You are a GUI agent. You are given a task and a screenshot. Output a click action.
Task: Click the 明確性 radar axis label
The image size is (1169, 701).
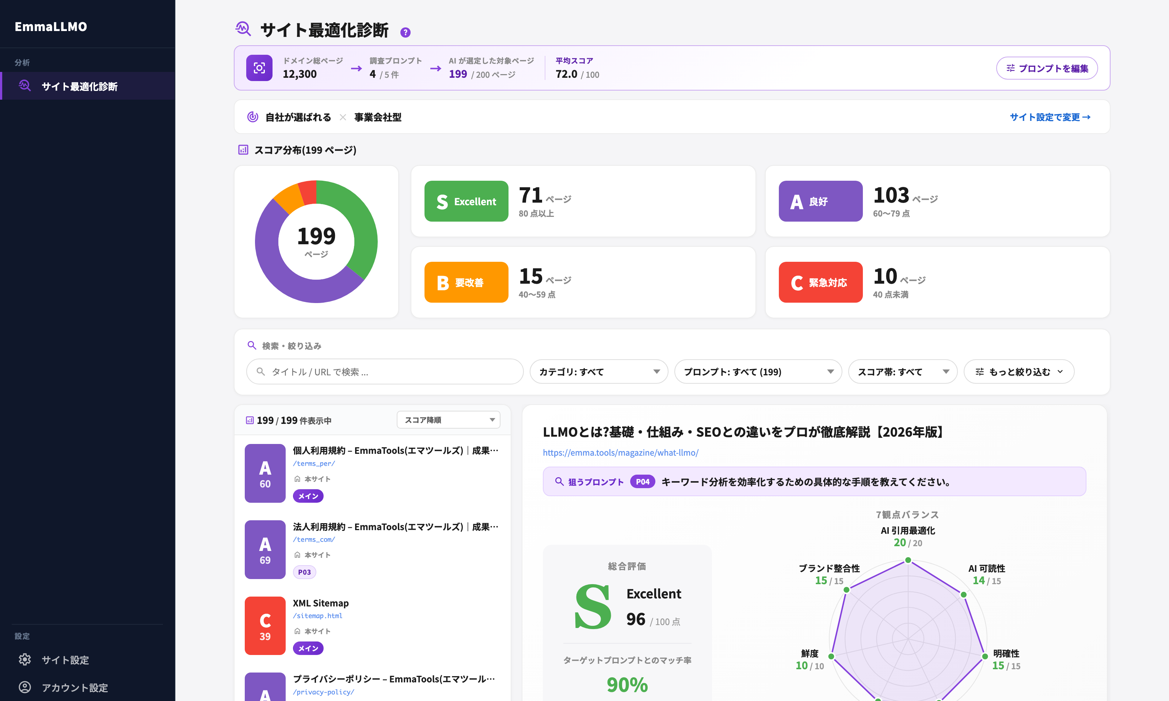tap(1006, 653)
